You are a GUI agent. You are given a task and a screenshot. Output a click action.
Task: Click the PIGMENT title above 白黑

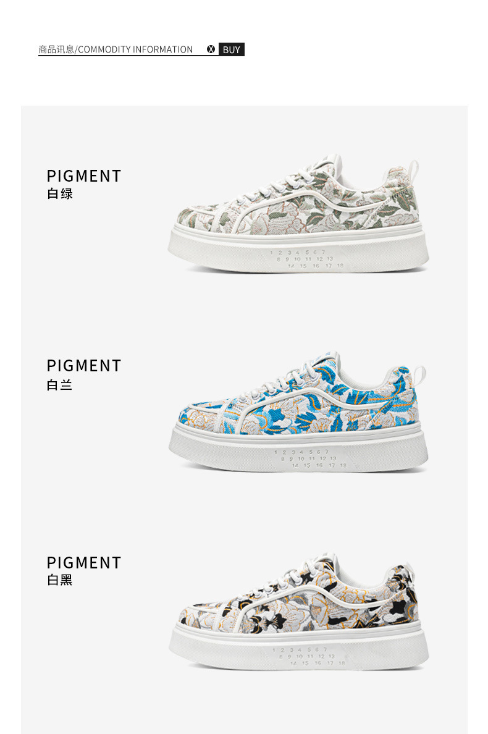tap(84, 563)
